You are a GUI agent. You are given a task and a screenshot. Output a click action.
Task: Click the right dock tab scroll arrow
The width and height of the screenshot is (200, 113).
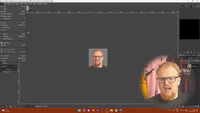(x=197, y=6)
